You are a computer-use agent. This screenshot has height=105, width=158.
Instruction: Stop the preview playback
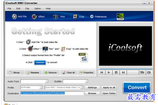116,72
